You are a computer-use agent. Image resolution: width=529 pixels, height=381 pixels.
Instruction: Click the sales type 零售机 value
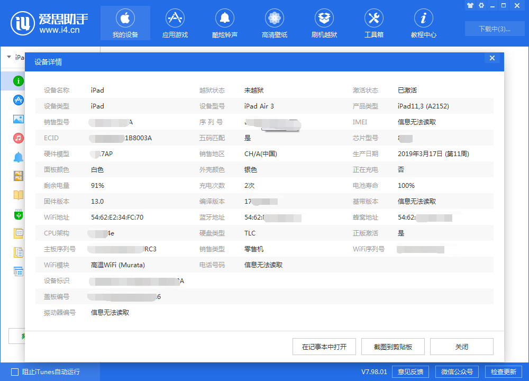click(254, 249)
